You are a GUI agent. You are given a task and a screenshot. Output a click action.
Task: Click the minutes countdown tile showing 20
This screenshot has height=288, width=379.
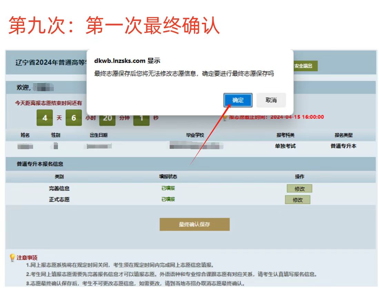pos(107,118)
